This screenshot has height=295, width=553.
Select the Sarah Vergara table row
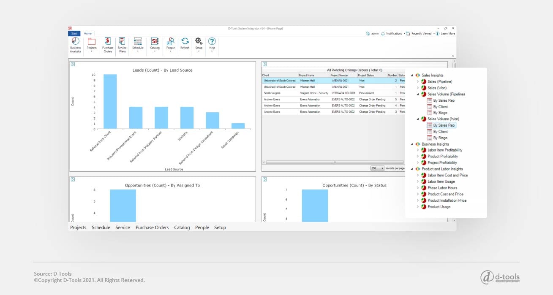pos(333,93)
